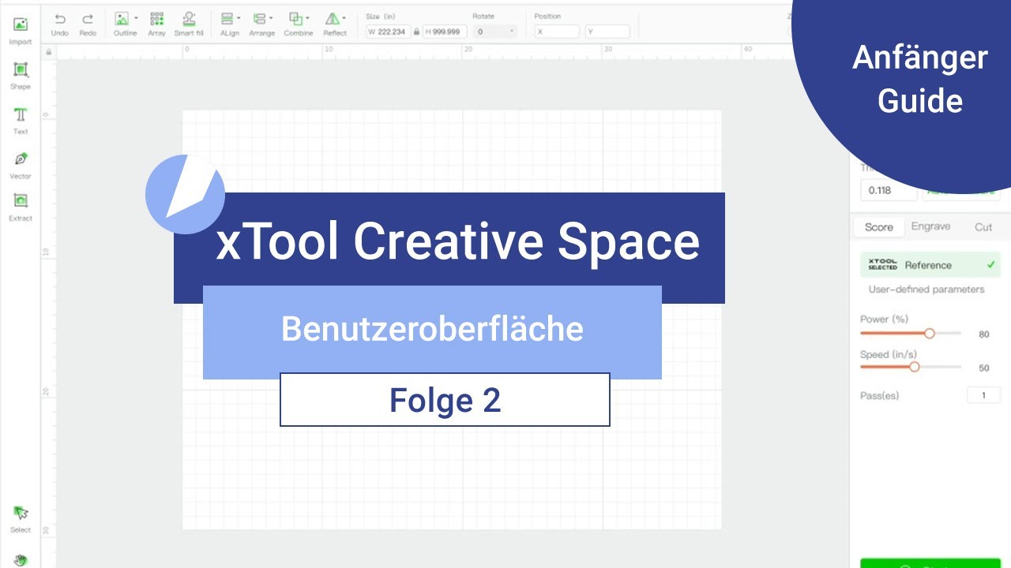Select the Shape tool
Image resolution: width=1011 pixels, height=568 pixels.
click(x=21, y=69)
